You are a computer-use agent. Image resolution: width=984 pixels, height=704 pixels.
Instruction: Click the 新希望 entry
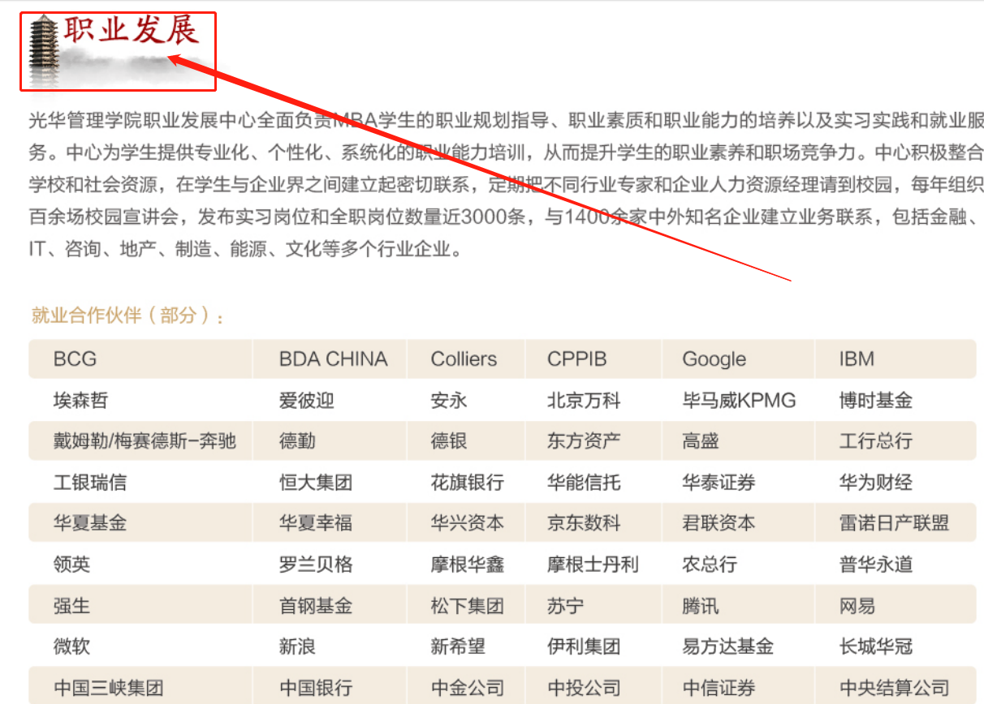pos(458,646)
